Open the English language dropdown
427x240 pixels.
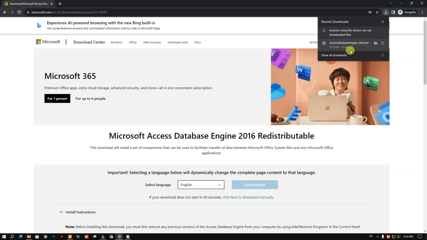click(201, 184)
